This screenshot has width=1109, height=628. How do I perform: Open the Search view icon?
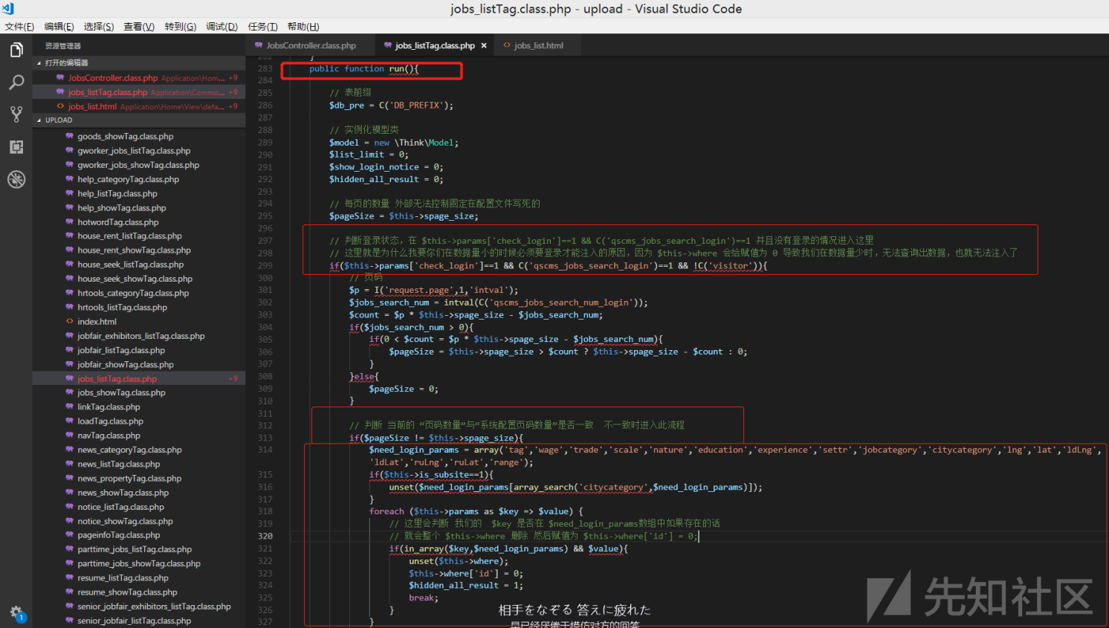[x=16, y=82]
